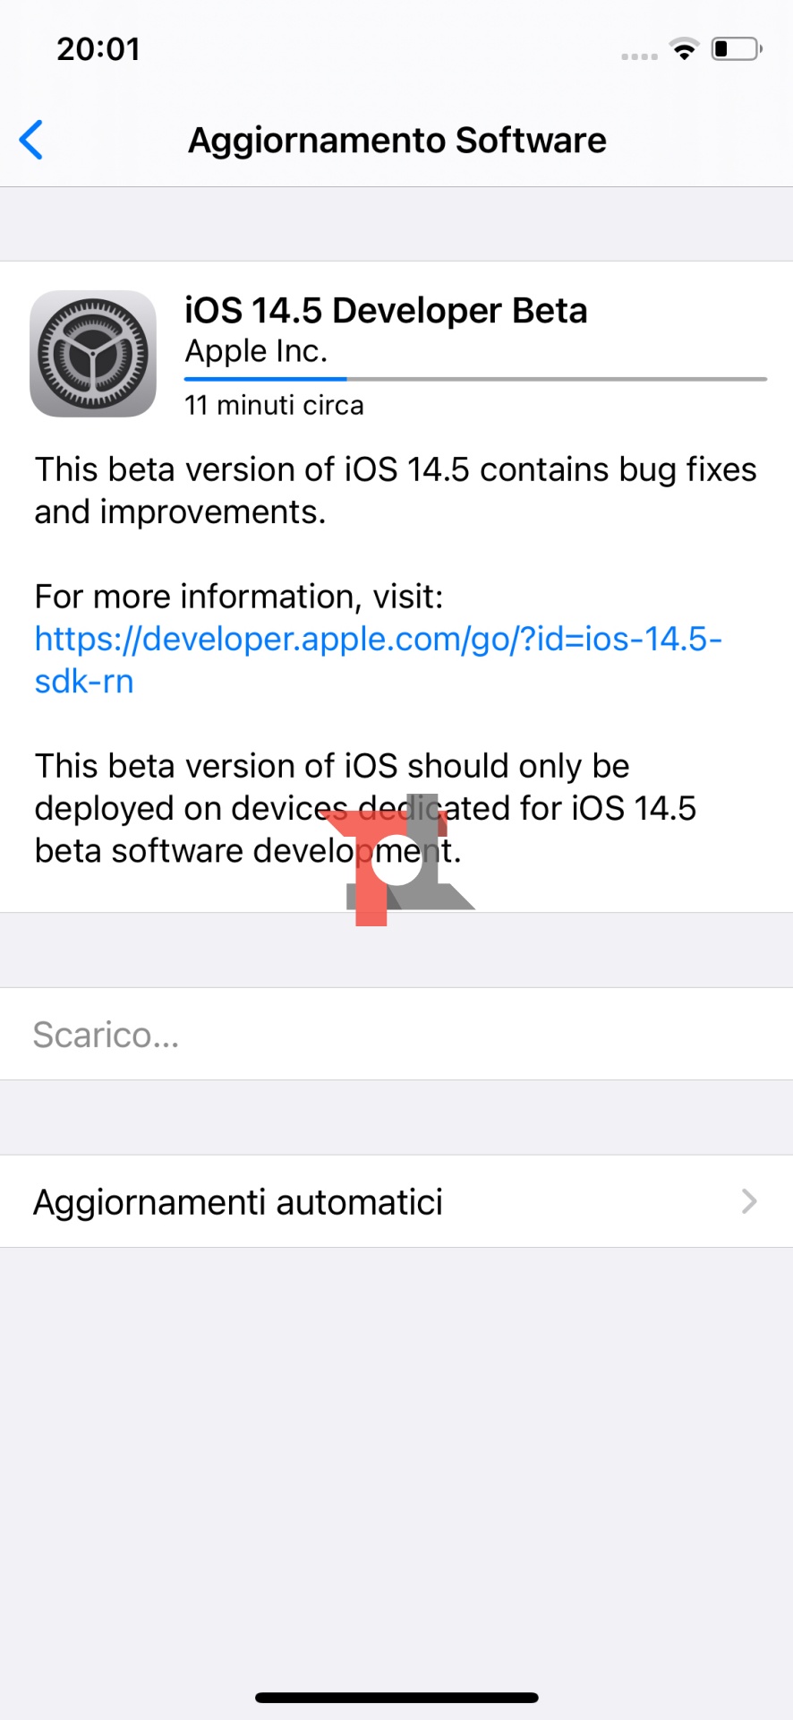Tap the 20:01 clock in status bar
793x1720 pixels.
[98, 49]
